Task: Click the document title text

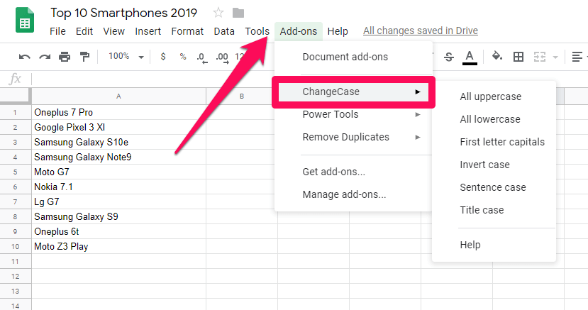Action: (x=123, y=13)
